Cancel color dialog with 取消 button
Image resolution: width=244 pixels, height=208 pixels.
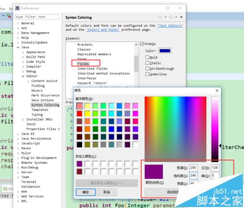[x=107, y=192]
